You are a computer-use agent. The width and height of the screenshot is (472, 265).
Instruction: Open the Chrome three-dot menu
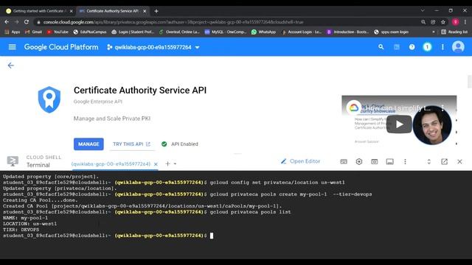tap(465, 22)
